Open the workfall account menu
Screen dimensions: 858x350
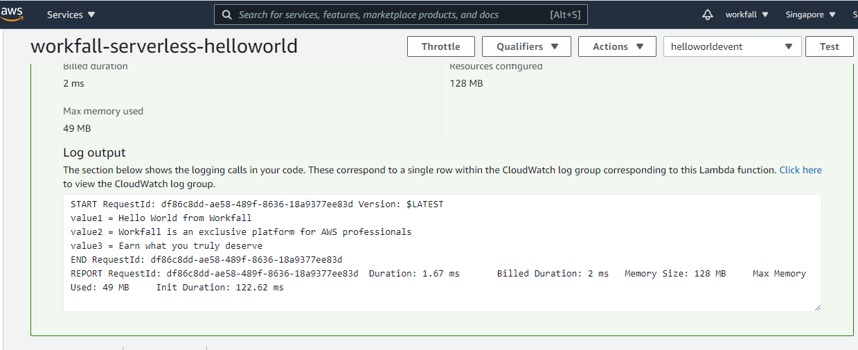747,15
